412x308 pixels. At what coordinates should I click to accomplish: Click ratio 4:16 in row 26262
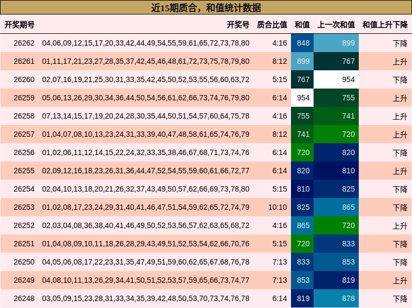280,43
